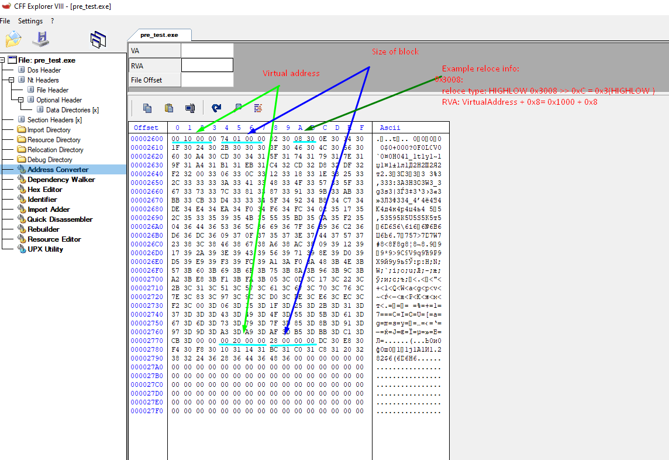This screenshot has width=669, height=460.
Task: Select Relocation Directory in the tree
Action: click(55, 150)
